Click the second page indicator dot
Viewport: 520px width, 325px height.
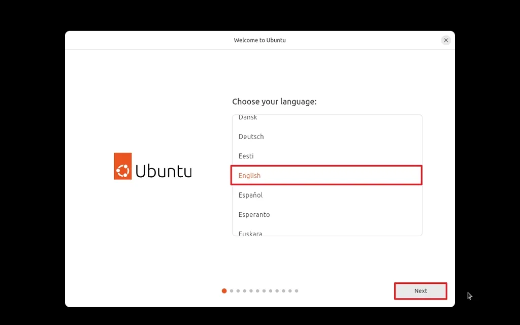(231, 291)
